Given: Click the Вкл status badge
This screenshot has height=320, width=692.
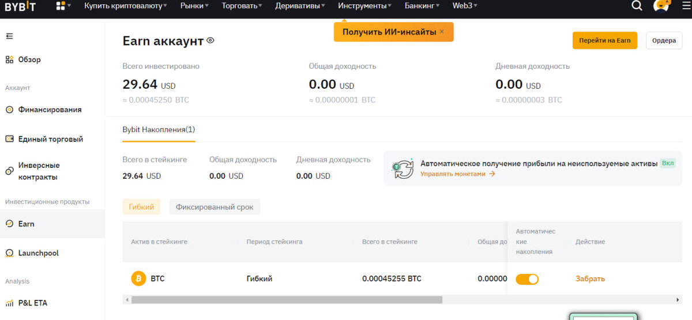Looking at the screenshot, I should pos(668,163).
